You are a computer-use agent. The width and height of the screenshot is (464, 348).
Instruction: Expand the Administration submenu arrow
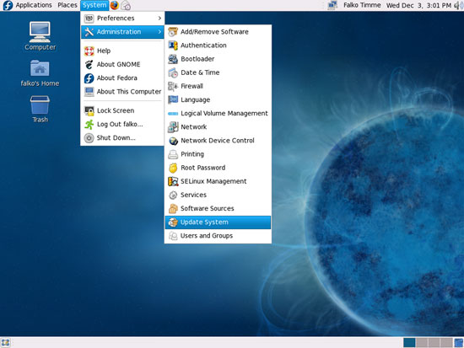point(159,32)
